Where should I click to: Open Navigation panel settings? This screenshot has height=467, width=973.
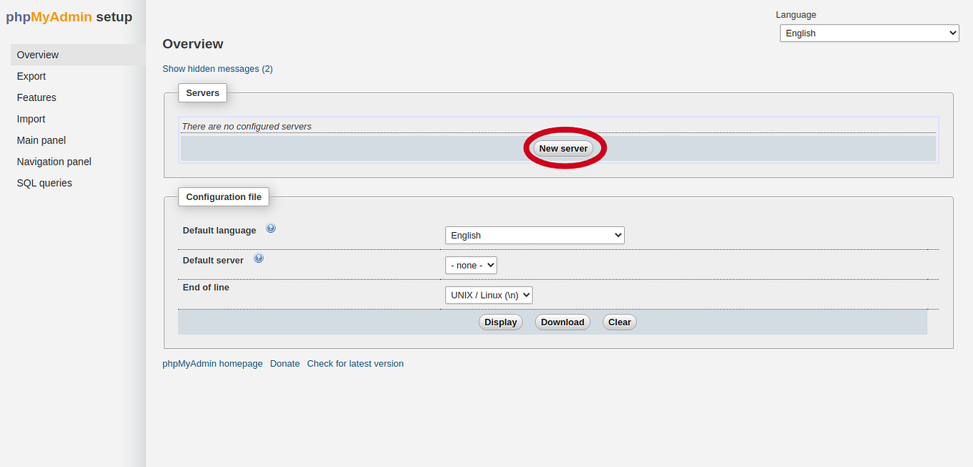[x=54, y=162]
